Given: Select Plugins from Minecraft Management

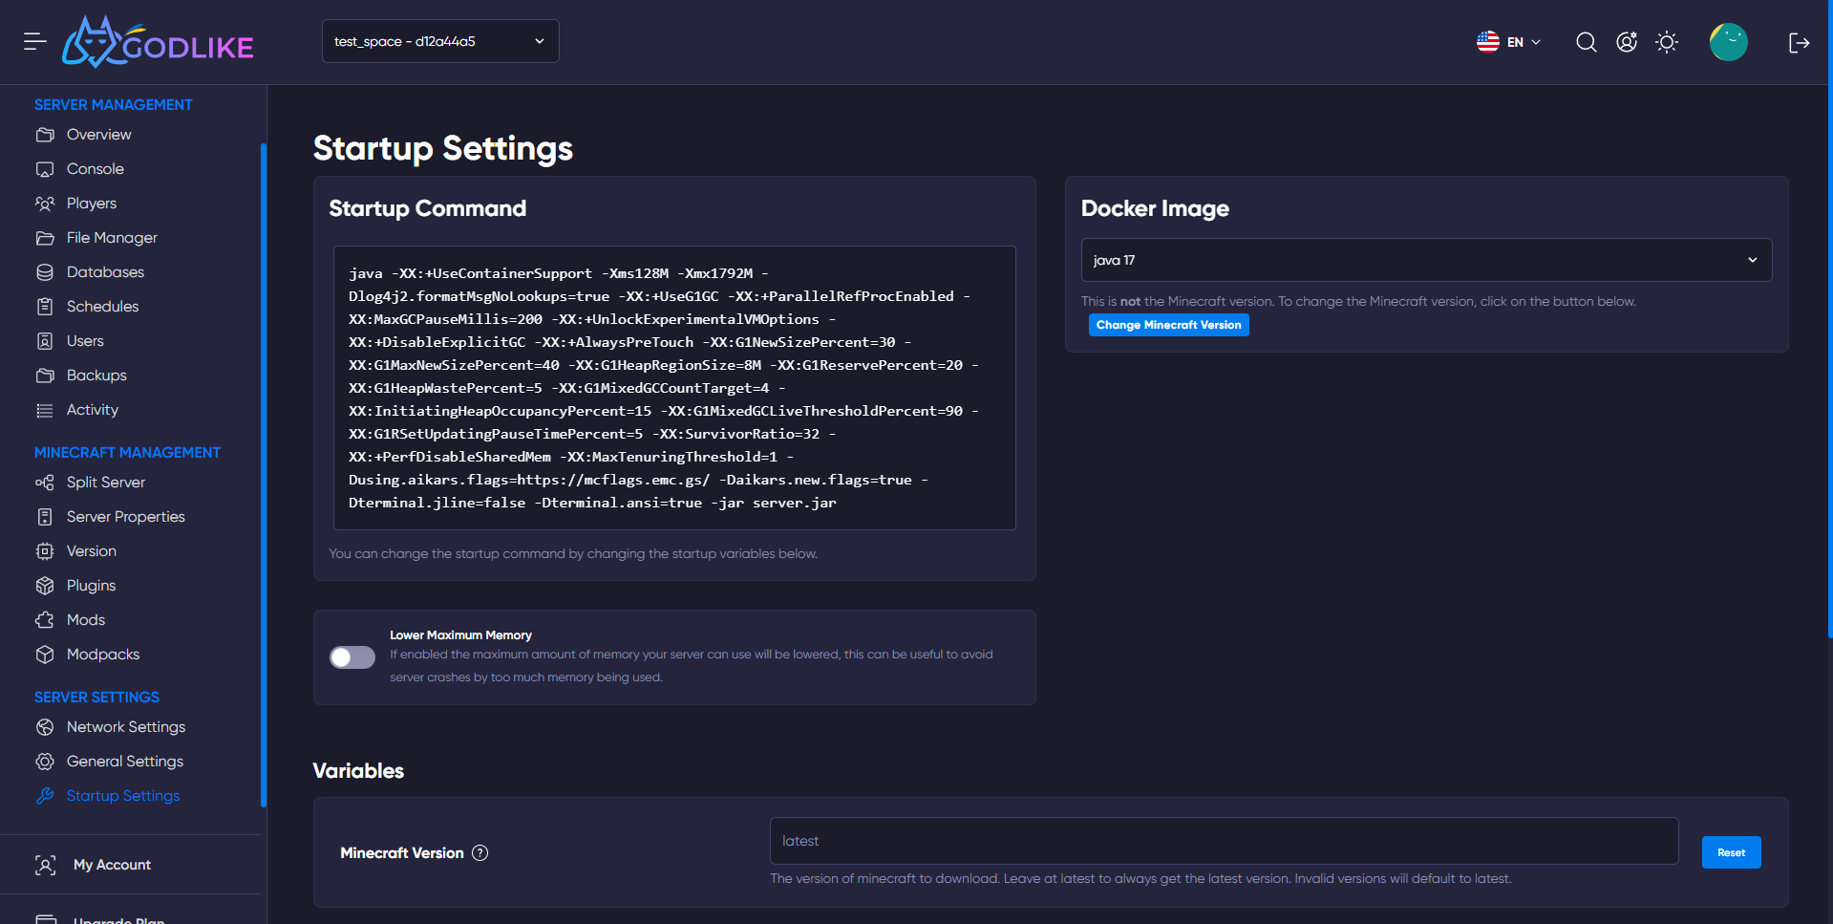Looking at the screenshot, I should [x=91, y=586].
